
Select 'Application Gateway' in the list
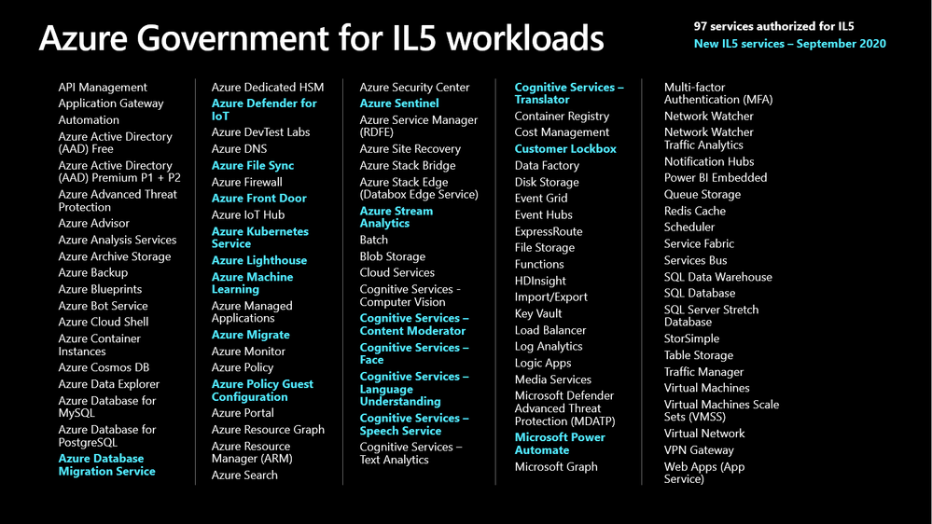(111, 103)
